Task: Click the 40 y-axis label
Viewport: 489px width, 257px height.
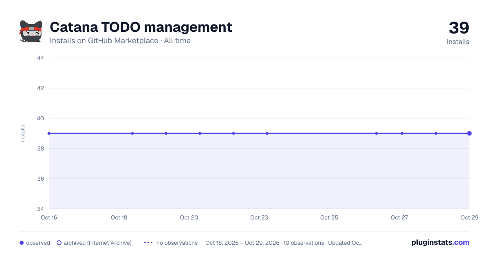Action: point(40,118)
